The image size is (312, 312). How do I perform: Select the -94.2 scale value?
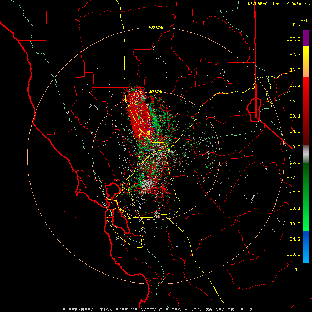pos(294,239)
